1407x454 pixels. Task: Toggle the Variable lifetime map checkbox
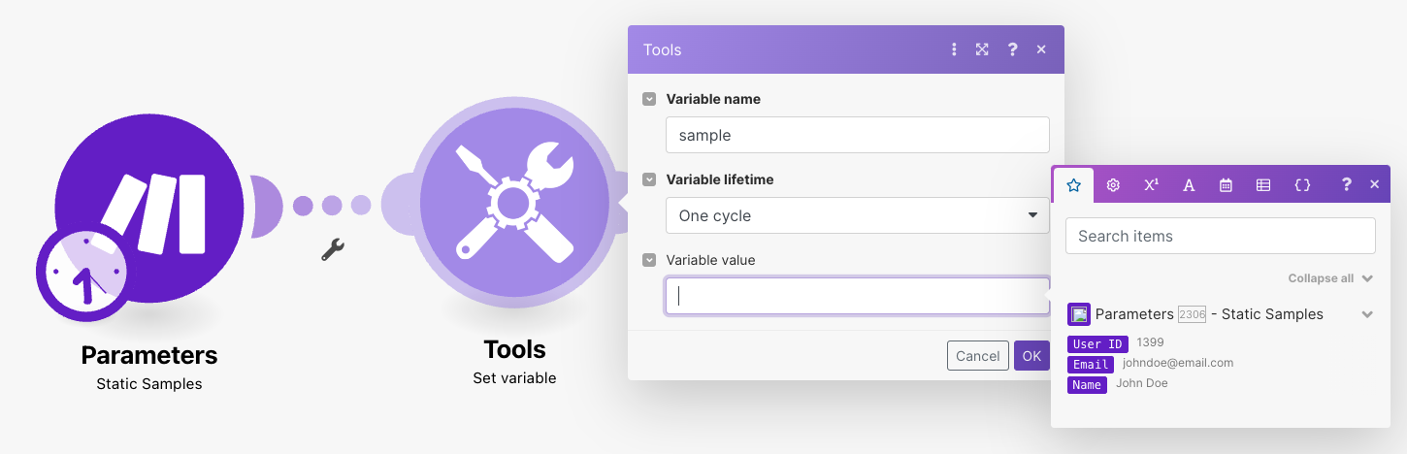tap(649, 179)
